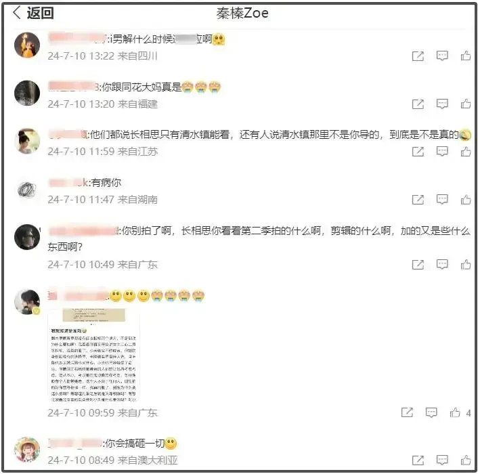478x474 pixels.
Task: Open the username of the 你别拍了啊 comment
Action: point(83,231)
